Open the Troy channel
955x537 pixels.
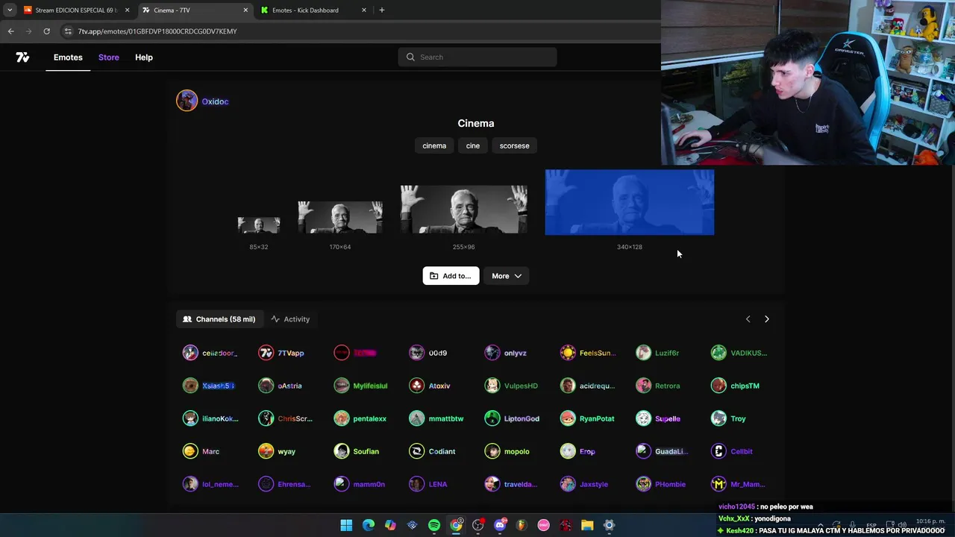[728, 418]
